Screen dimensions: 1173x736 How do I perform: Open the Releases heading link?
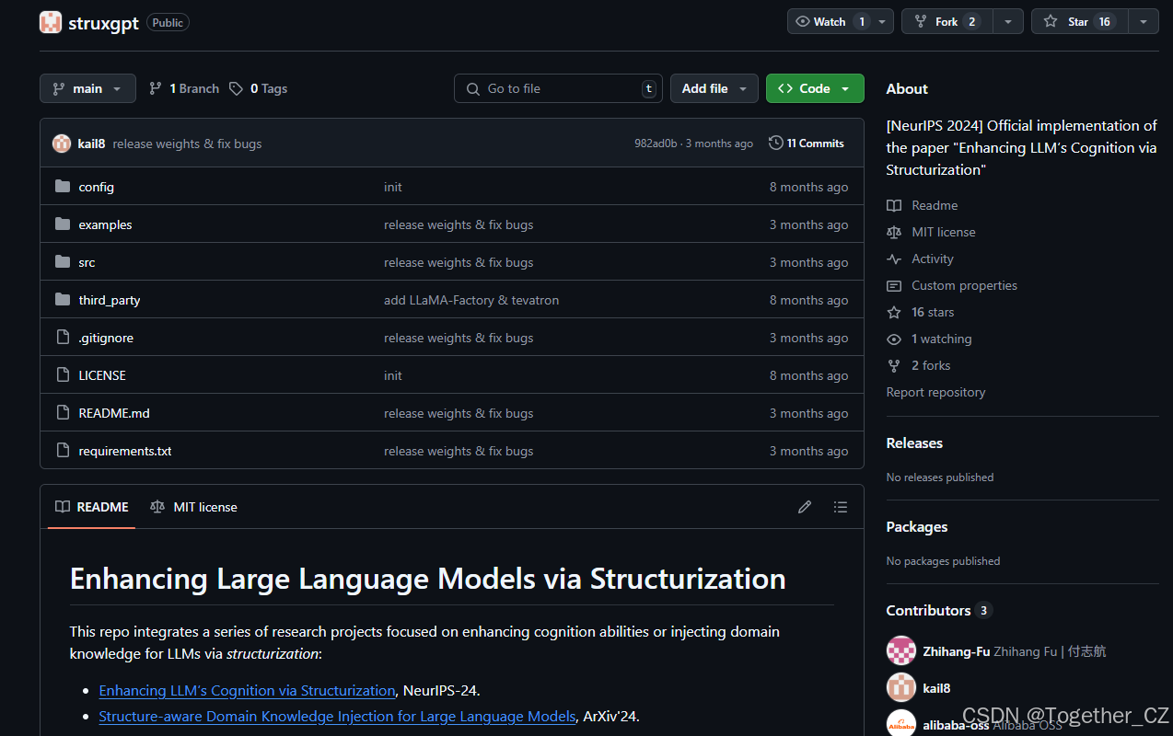click(914, 443)
